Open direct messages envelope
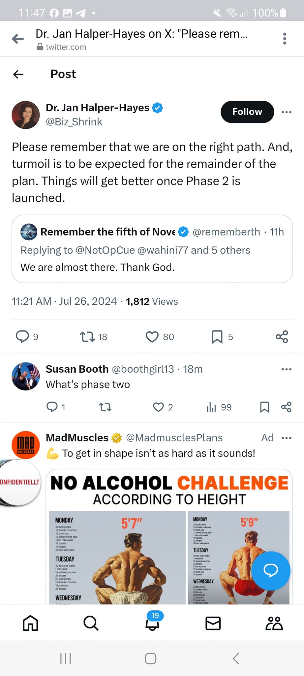Viewport: 304px width, 676px height. coord(213,623)
